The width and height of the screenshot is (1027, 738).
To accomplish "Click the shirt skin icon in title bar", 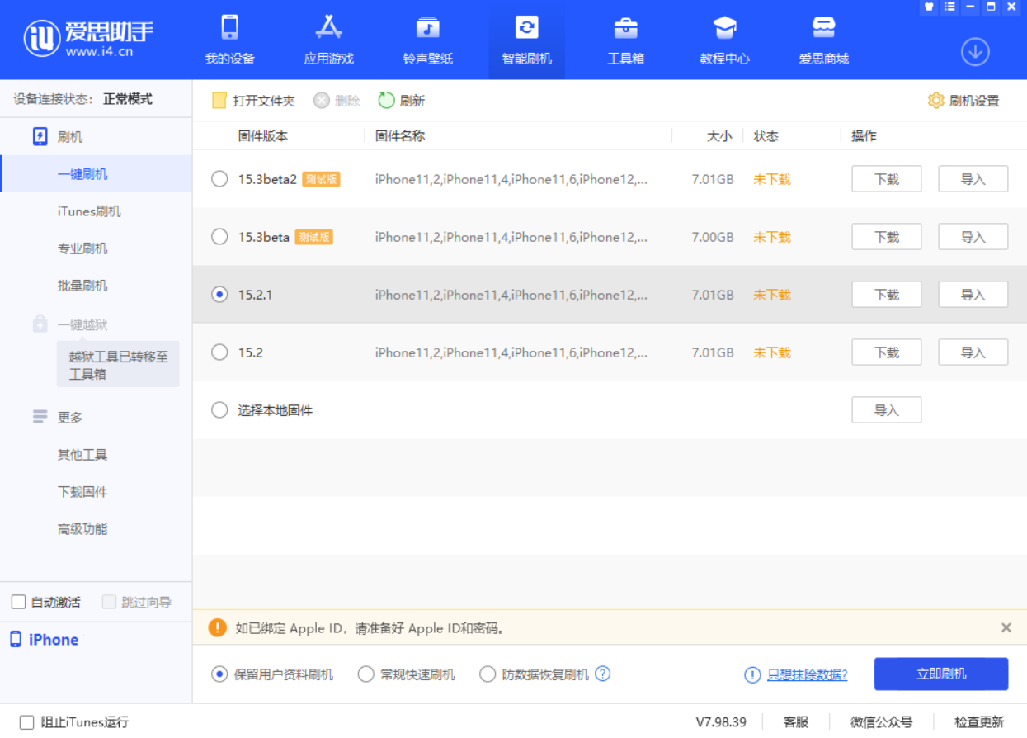I will (929, 7).
